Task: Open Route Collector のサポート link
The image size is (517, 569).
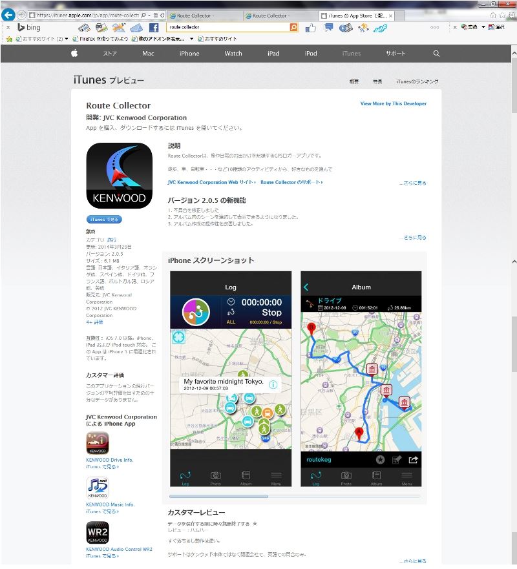Action: pos(291,182)
